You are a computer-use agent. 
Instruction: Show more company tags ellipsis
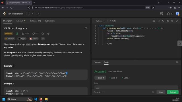[43, 39]
